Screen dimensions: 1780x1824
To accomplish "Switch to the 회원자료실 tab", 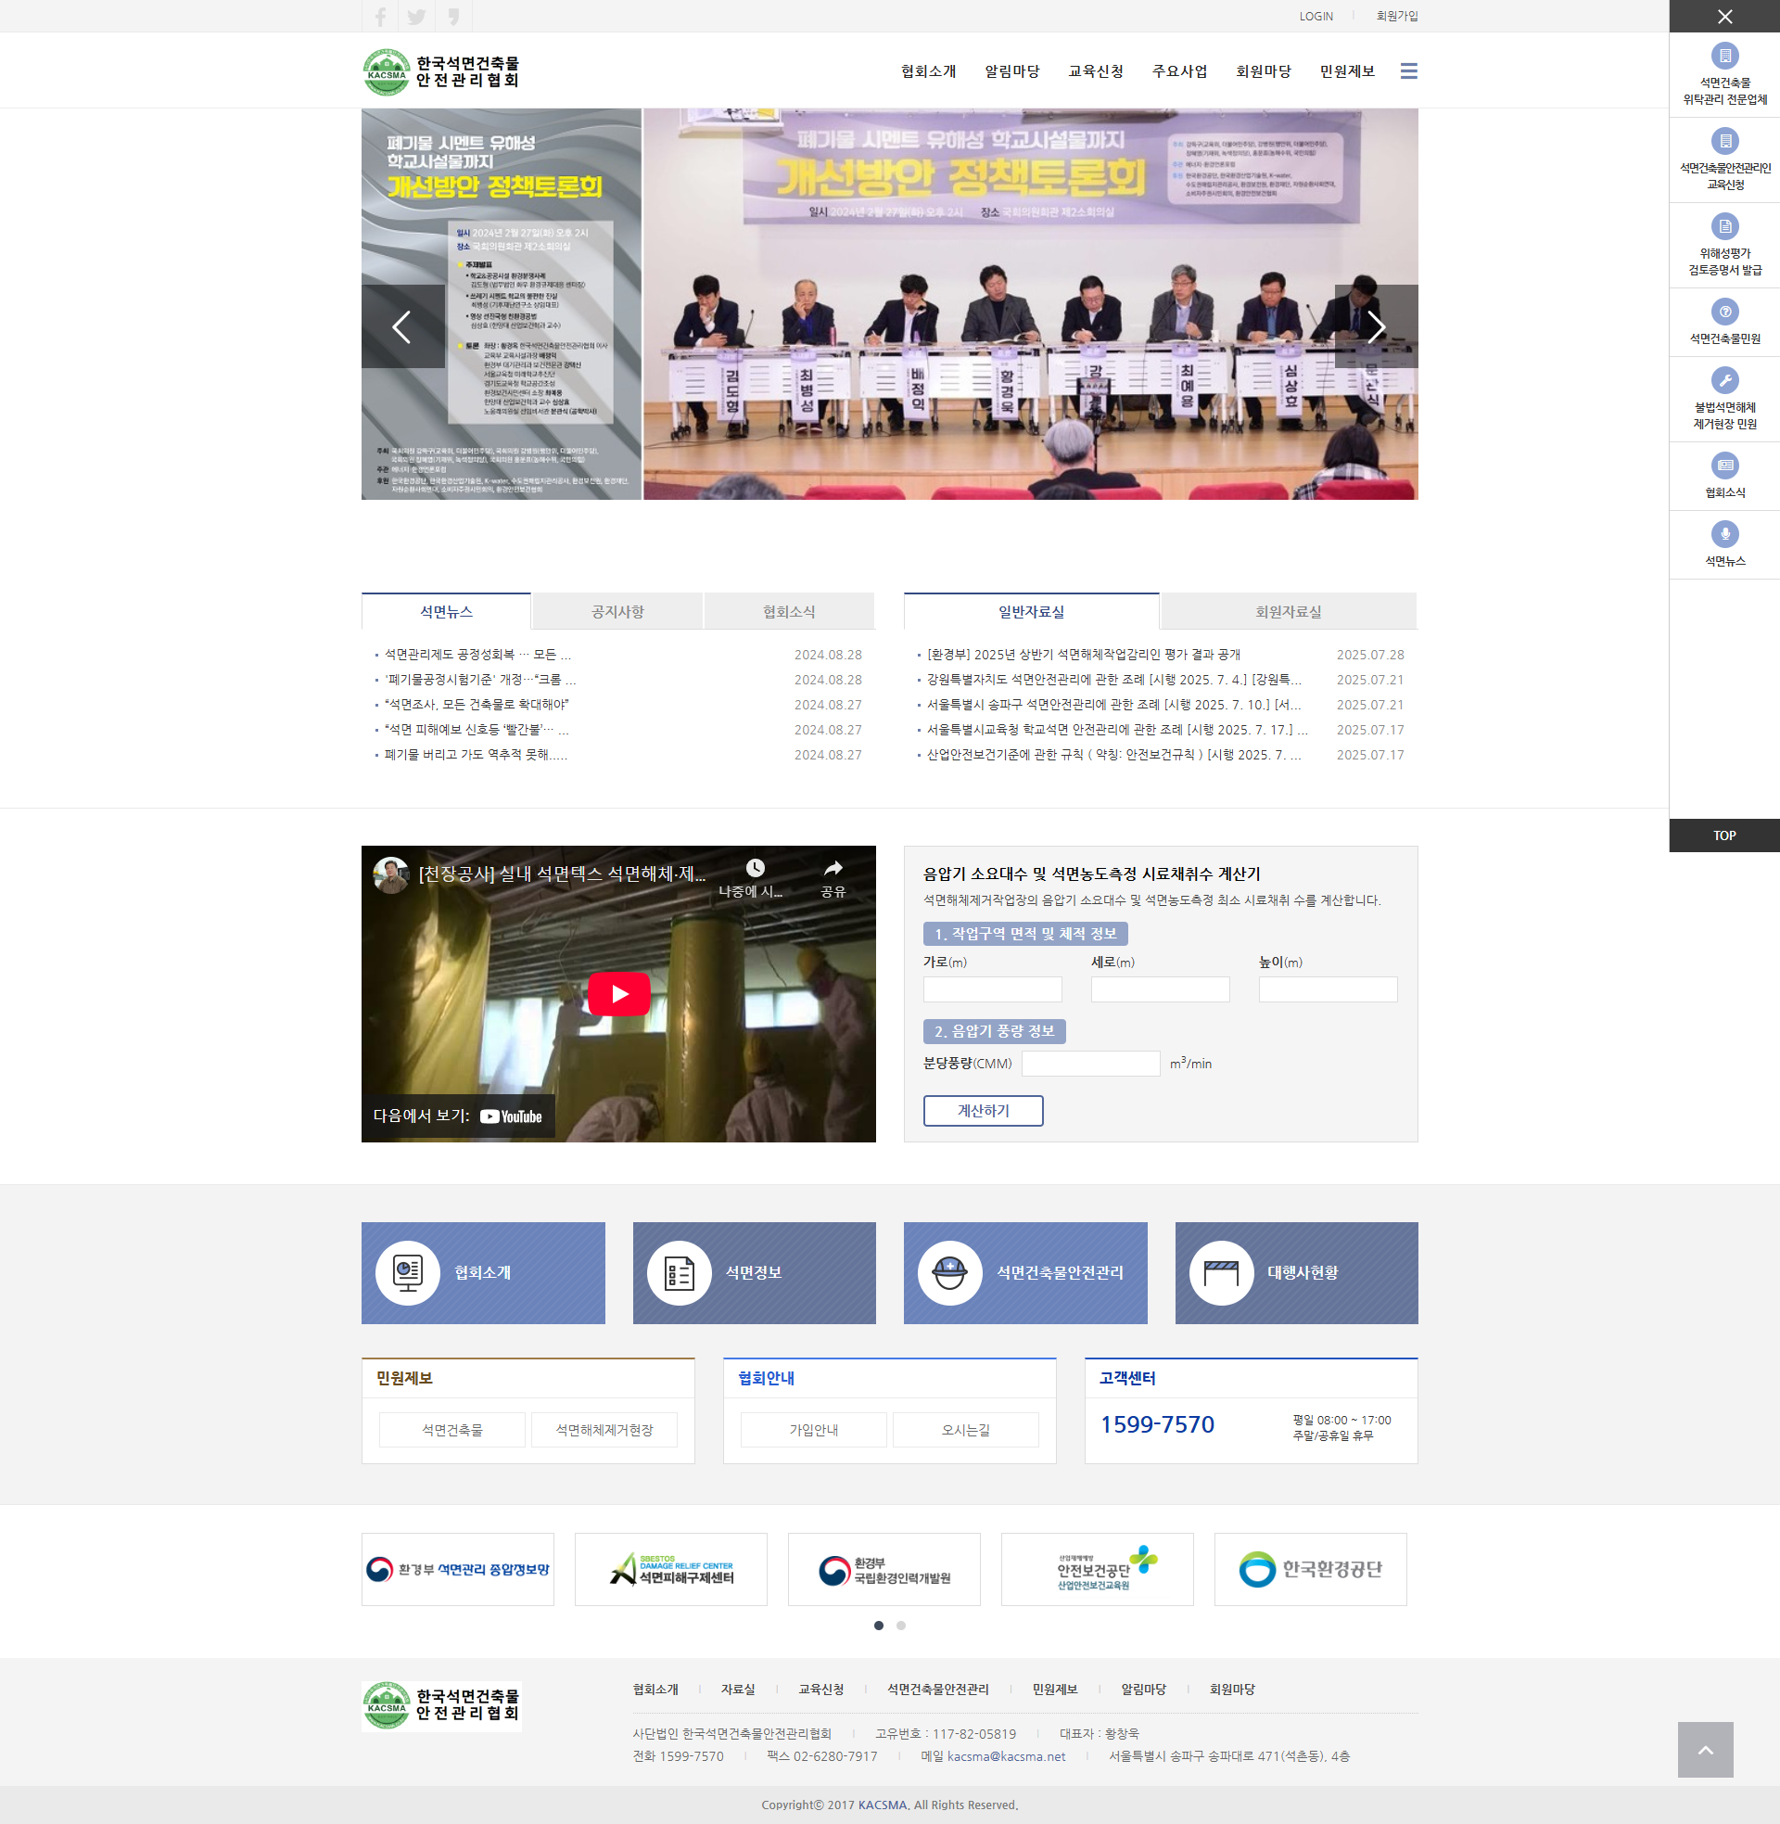I will coord(1289,611).
